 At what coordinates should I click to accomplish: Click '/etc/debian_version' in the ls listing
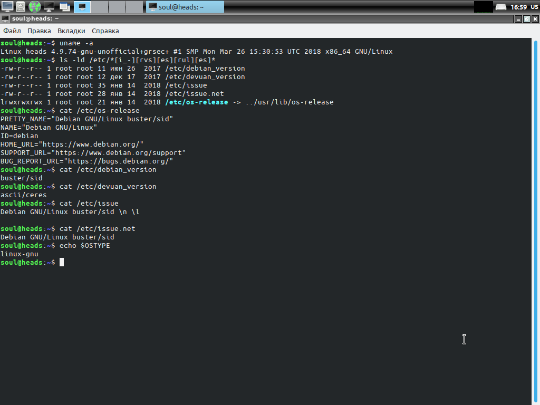coord(205,69)
